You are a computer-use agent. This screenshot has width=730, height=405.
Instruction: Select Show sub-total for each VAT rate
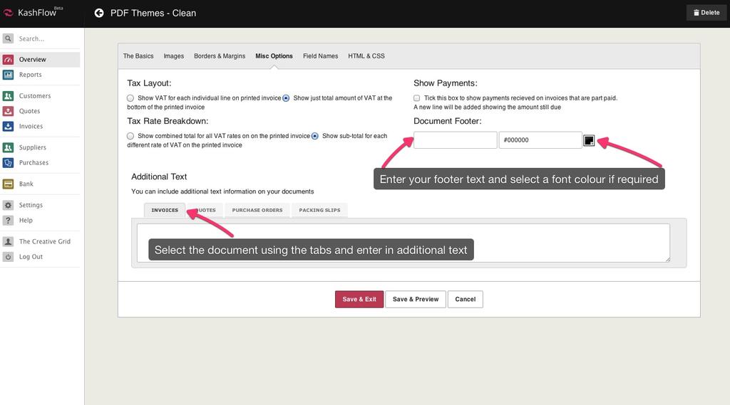[314, 136]
